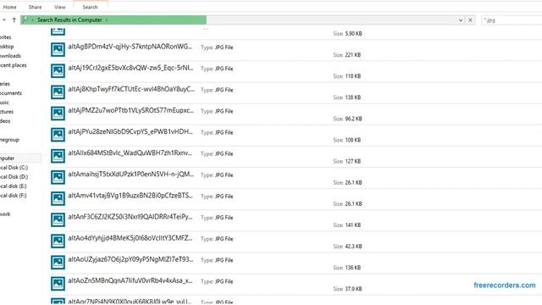Open Recent places in navigation pane

(14, 65)
